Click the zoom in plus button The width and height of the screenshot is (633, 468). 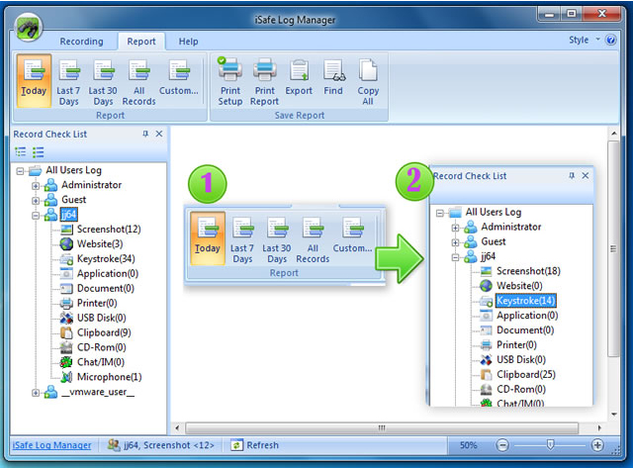(597, 445)
